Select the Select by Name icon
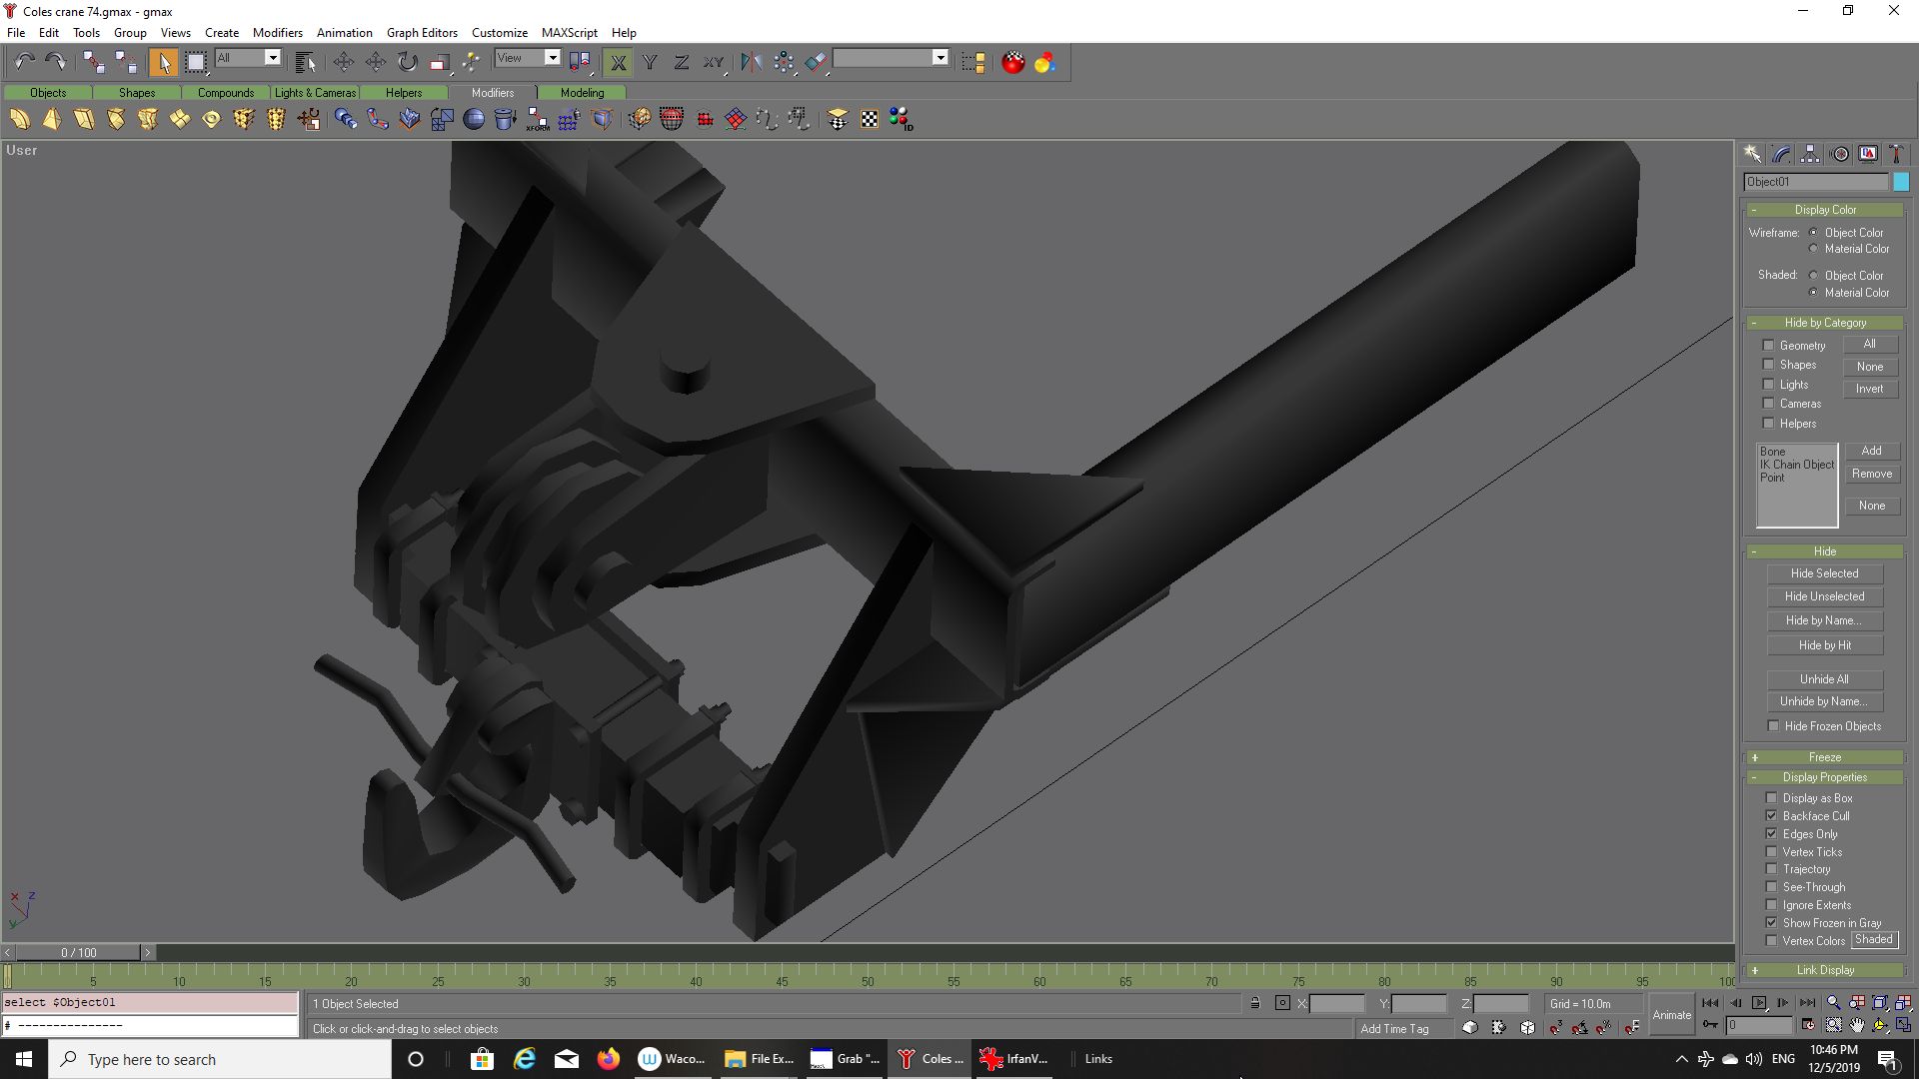This screenshot has height=1079, width=1919. 306,62
